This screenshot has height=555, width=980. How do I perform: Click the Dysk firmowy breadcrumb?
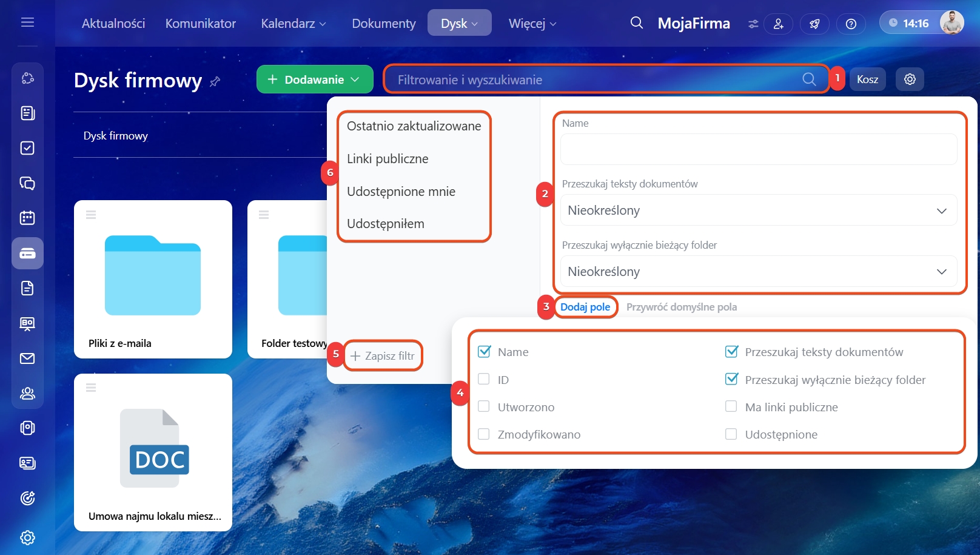[x=116, y=136]
